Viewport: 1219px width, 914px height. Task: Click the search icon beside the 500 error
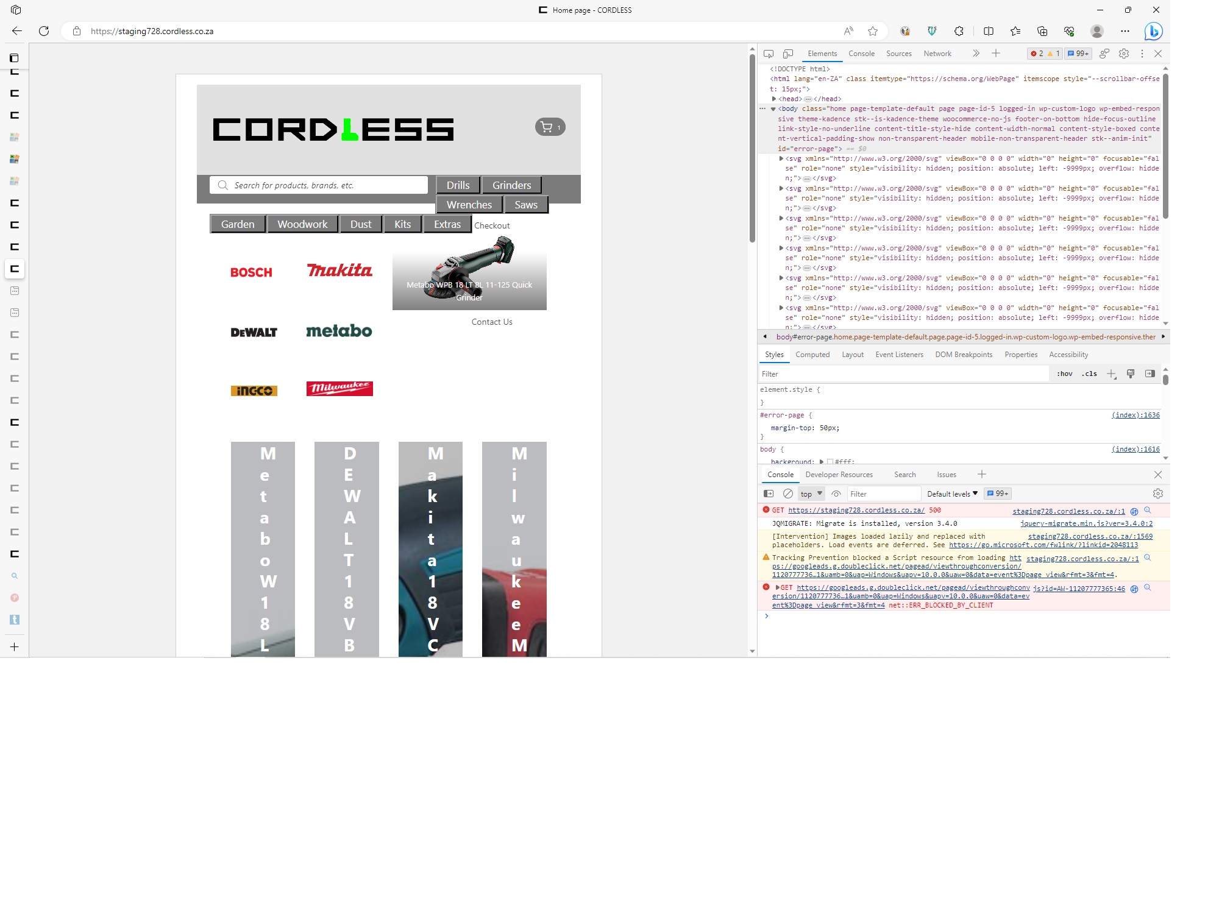[1148, 511]
